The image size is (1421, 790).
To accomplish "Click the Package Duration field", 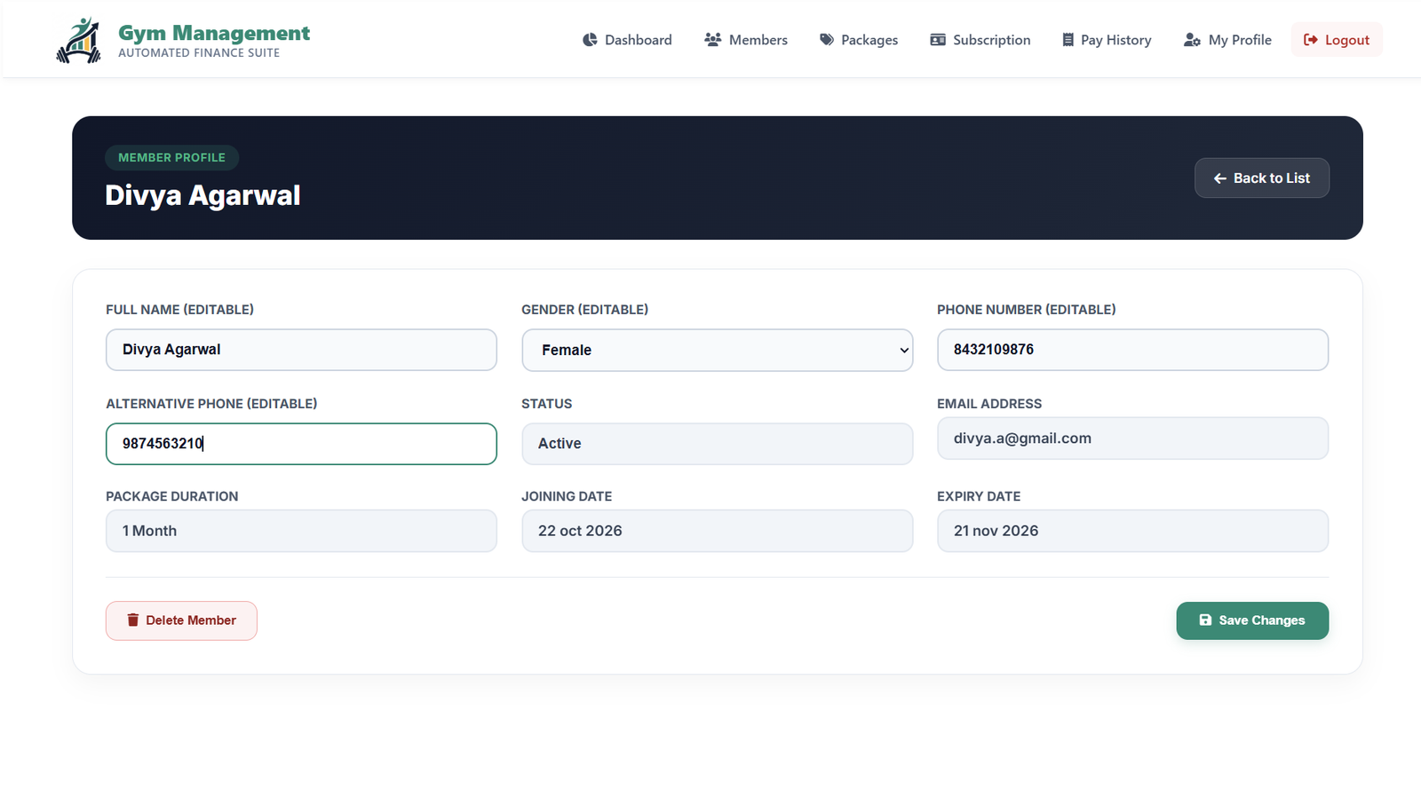I will pos(301,531).
